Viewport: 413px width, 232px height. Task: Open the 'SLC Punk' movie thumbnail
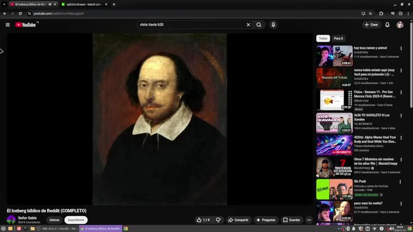(x=334, y=189)
